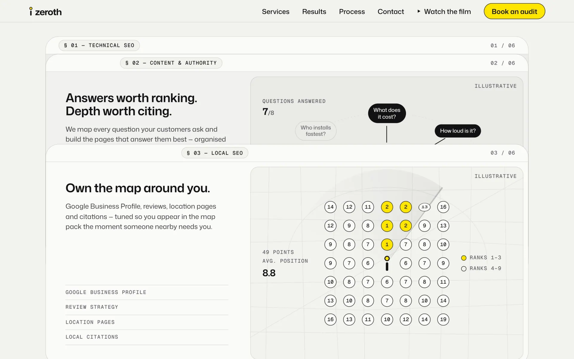Click the 'Own the map around you.' heading
The height and width of the screenshot is (359, 574).
coord(138,188)
